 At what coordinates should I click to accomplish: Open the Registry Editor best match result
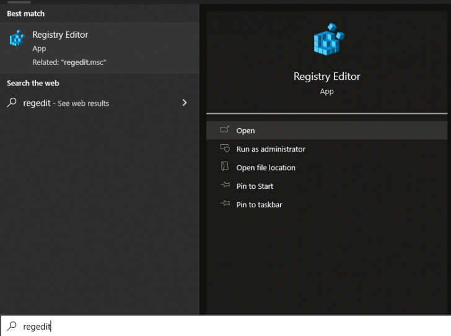[x=100, y=48]
